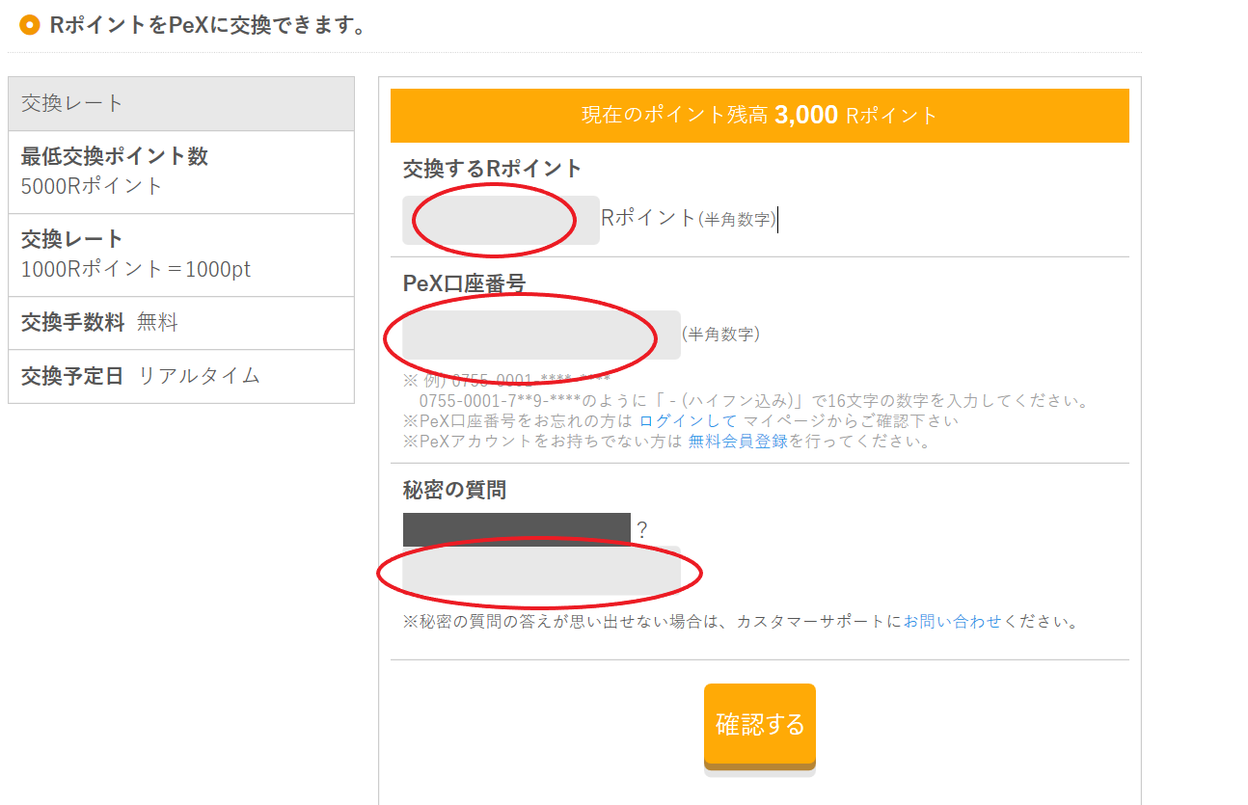Click the 交換予定日 リアルタイム row

point(181,376)
